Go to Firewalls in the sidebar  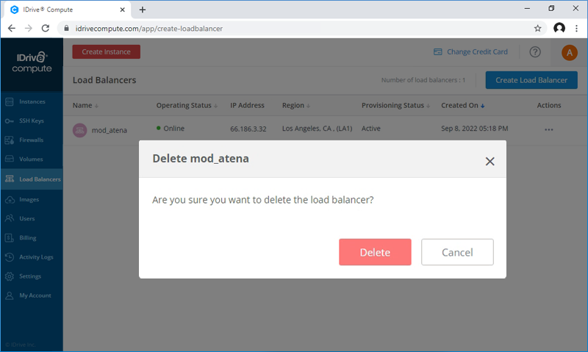coord(32,140)
